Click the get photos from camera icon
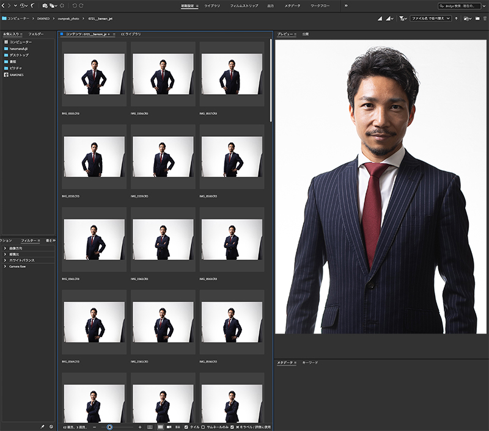 point(45,5)
